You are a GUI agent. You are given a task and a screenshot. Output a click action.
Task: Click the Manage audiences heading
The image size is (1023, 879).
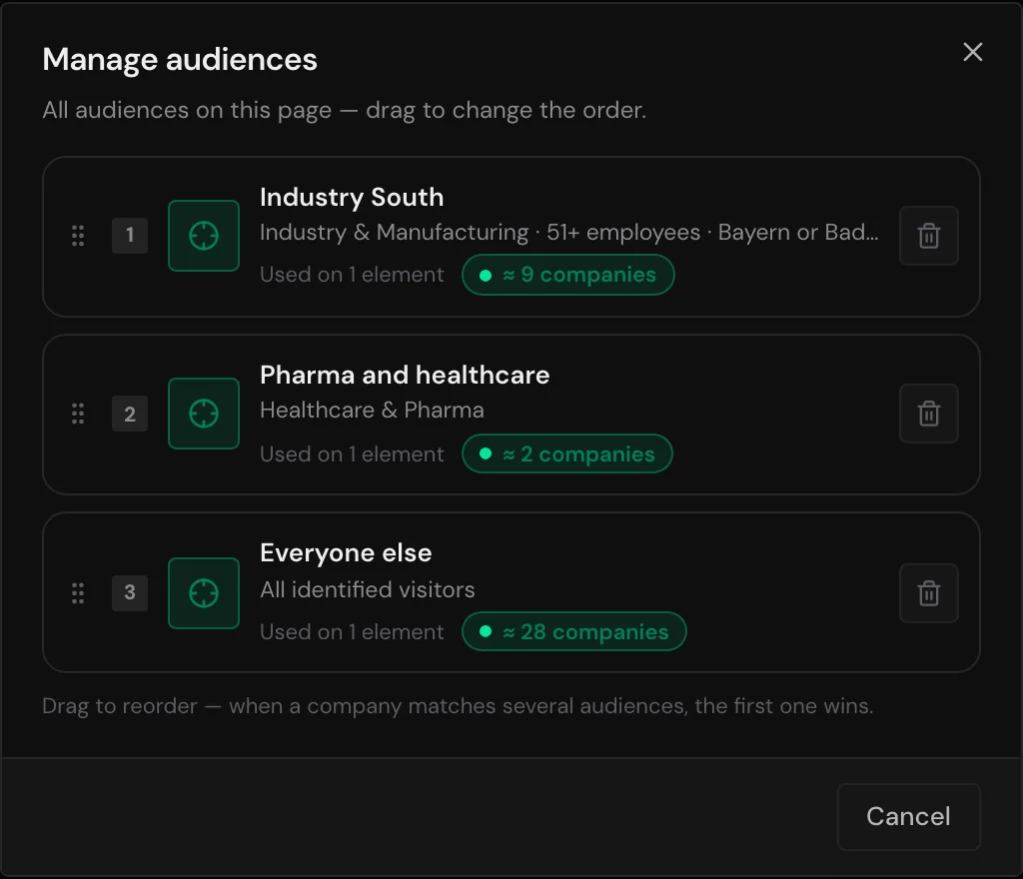point(180,59)
